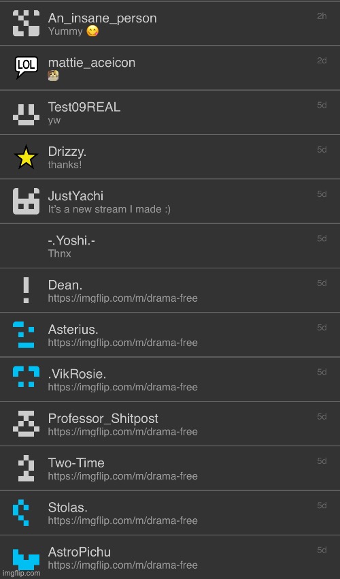
Task: Click Two-Time's gray pixel avatar
Action: pyautogui.click(x=27, y=468)
